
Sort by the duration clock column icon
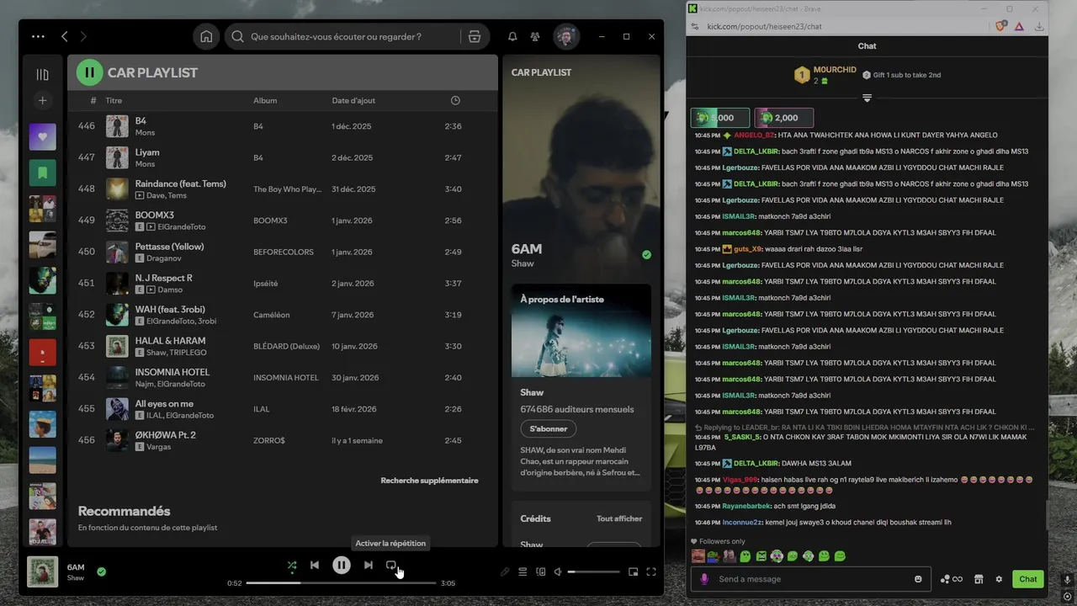pyautogui.click(x=455, y=100)
